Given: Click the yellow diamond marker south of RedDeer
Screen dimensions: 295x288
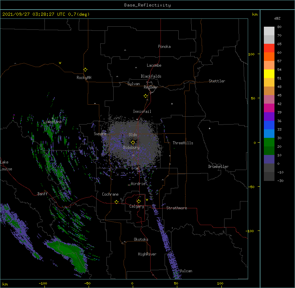Looking at the screenshot, I should pyautogui.click(x=146, y=96).
